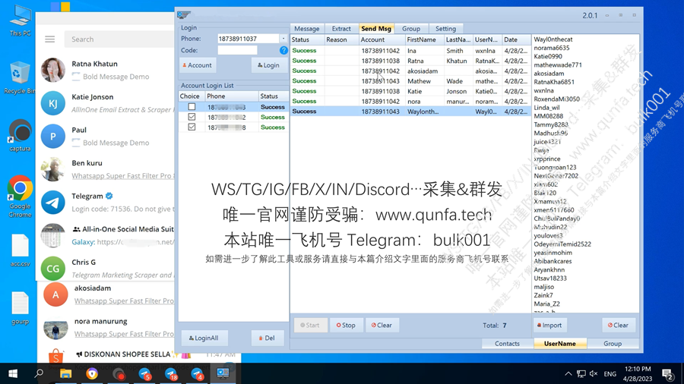Open Katie Jonson KJ avatar chat
The image size is (684, 384).
click(x=52, y=103)
